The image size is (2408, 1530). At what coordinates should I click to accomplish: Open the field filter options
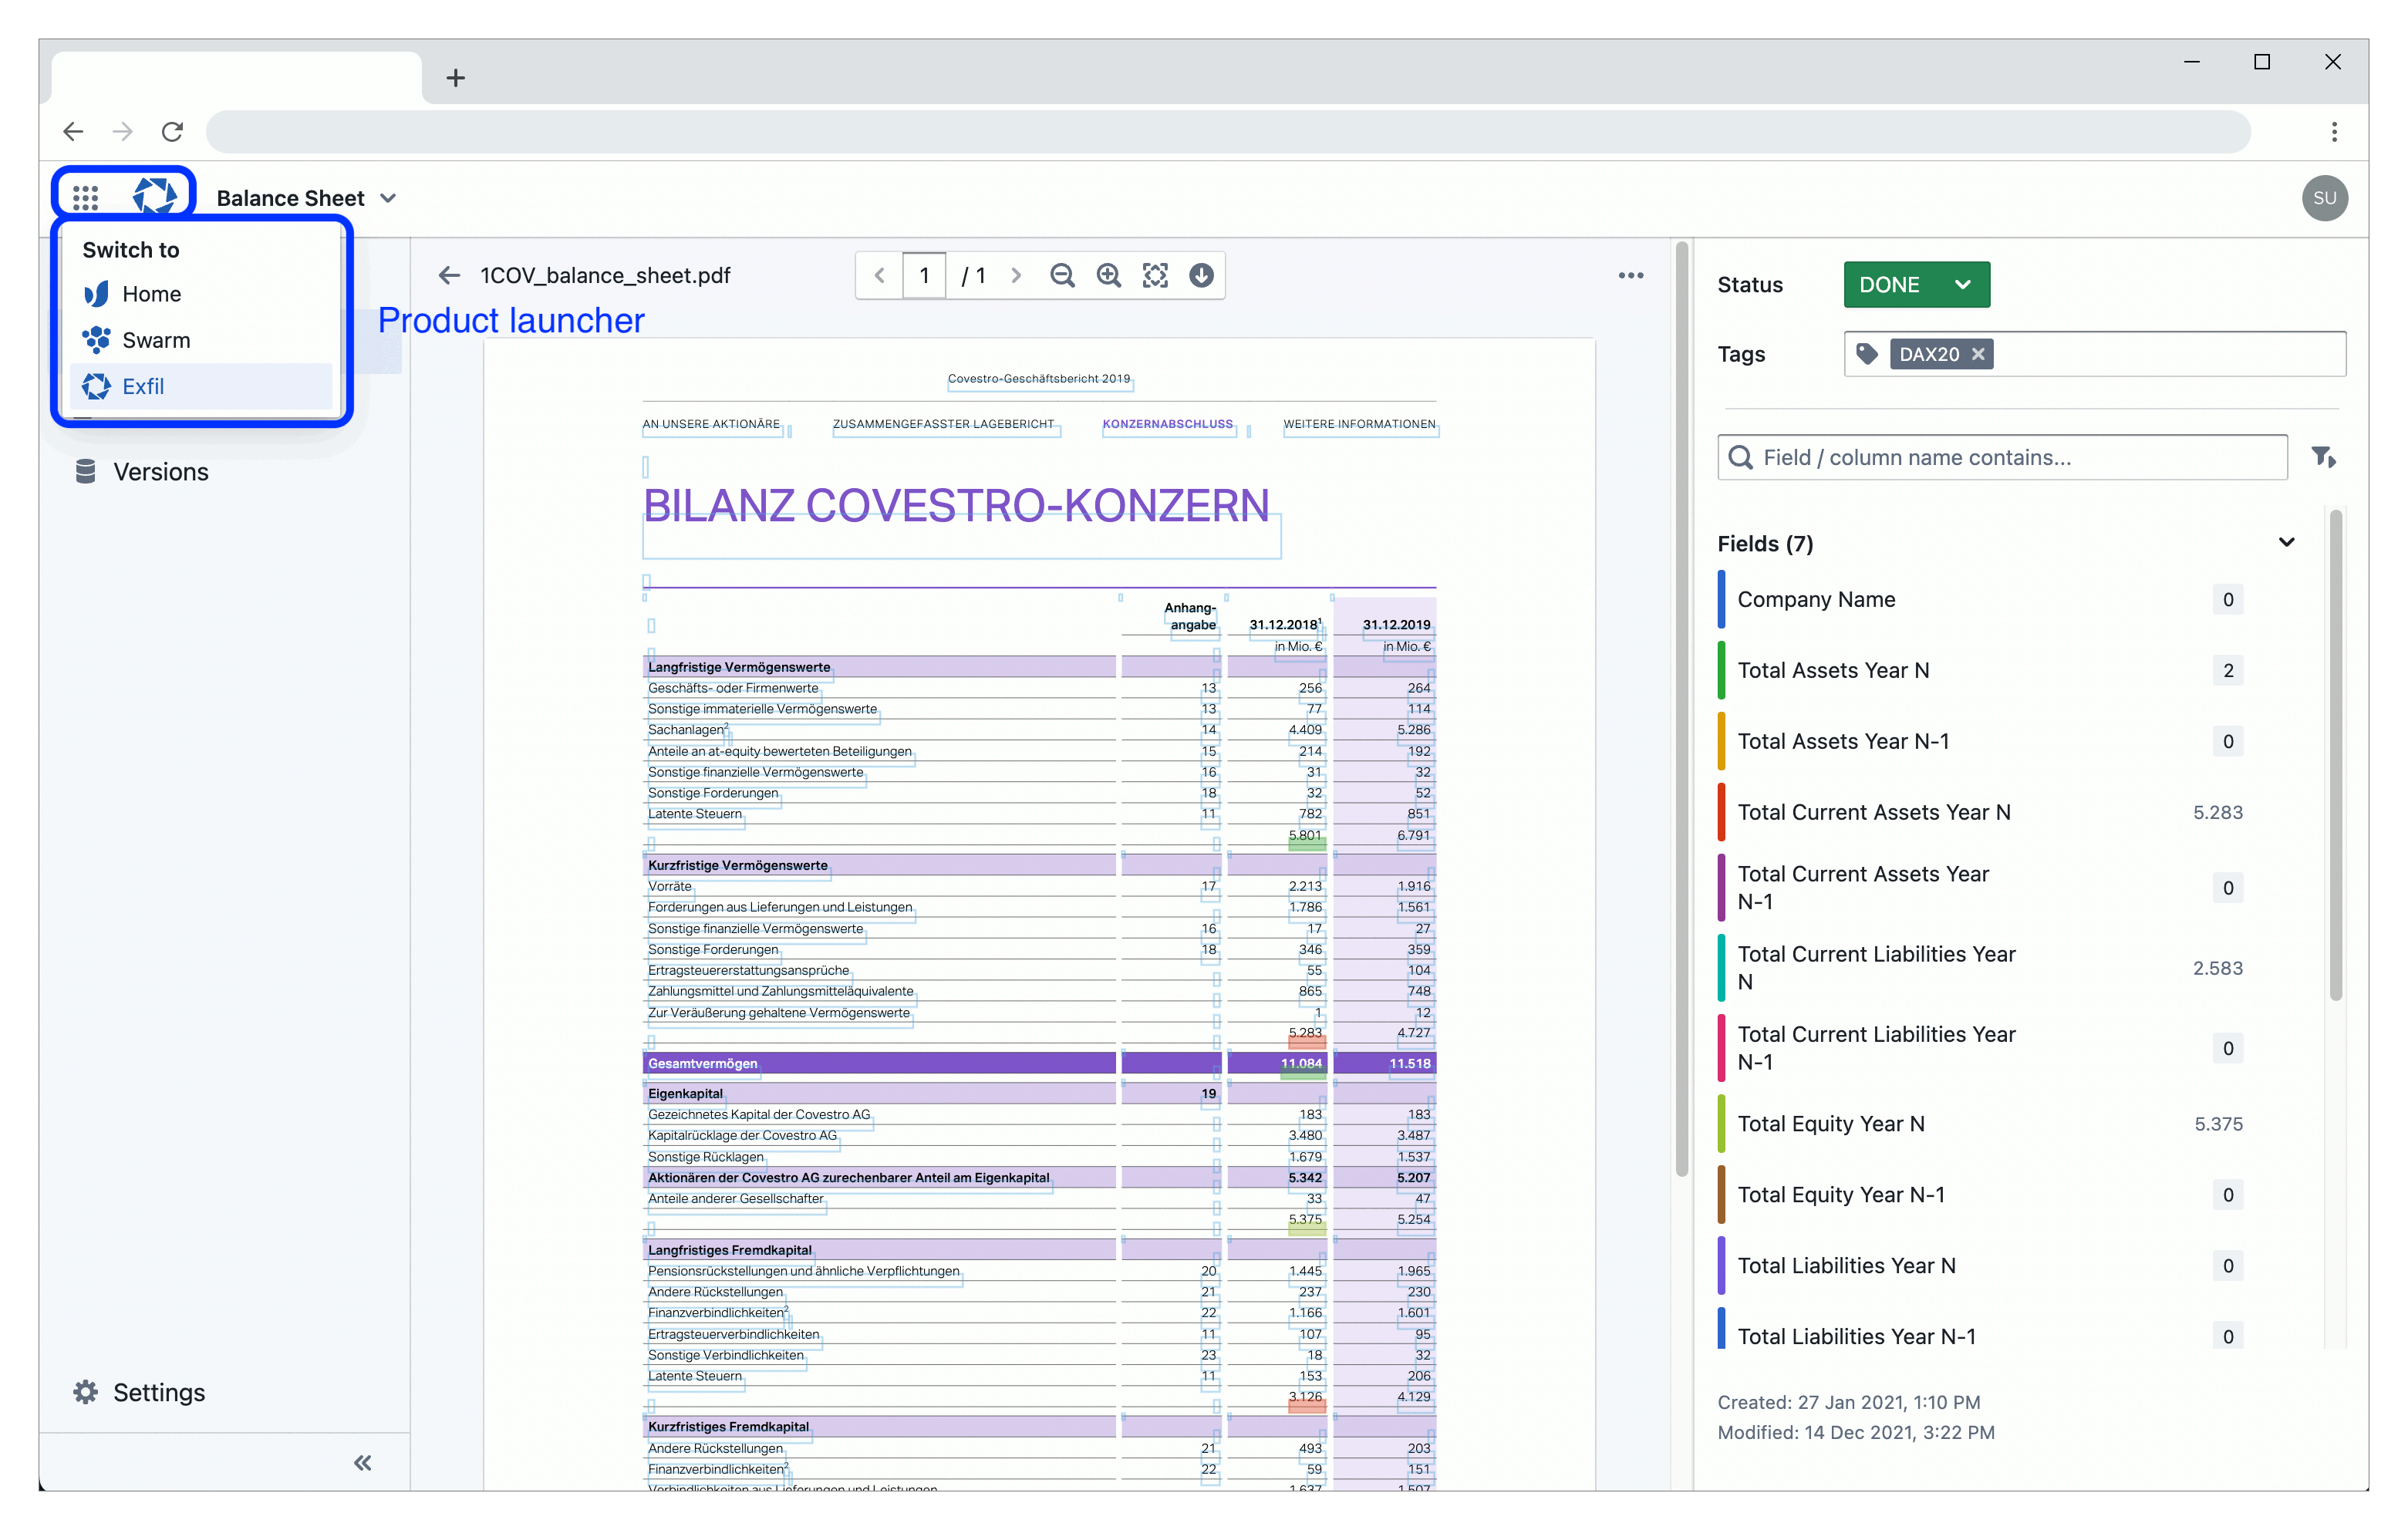pyautogui.click(x=2323, y=457)
